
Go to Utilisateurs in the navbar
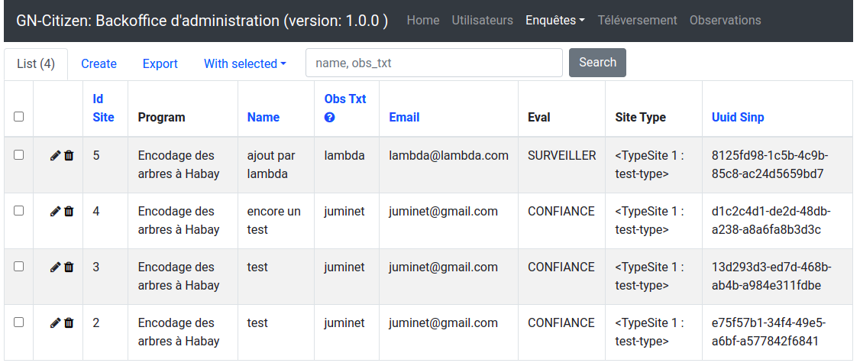(x=482, y=21)
